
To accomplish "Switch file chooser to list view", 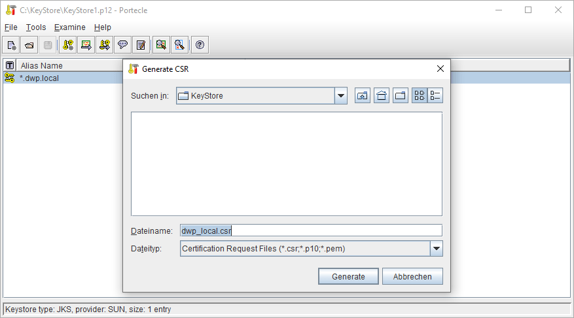I will click(420, 96).
